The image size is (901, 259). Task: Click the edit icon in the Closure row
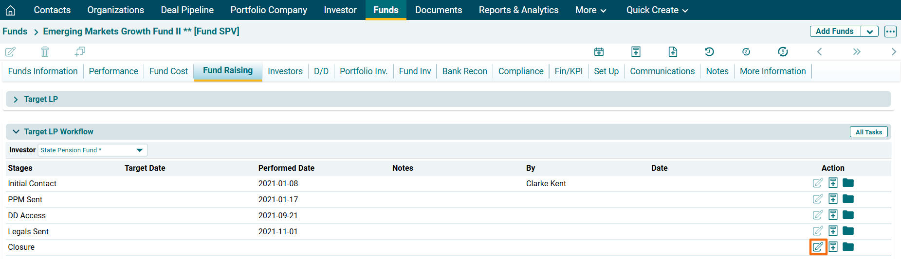point(818,247)
